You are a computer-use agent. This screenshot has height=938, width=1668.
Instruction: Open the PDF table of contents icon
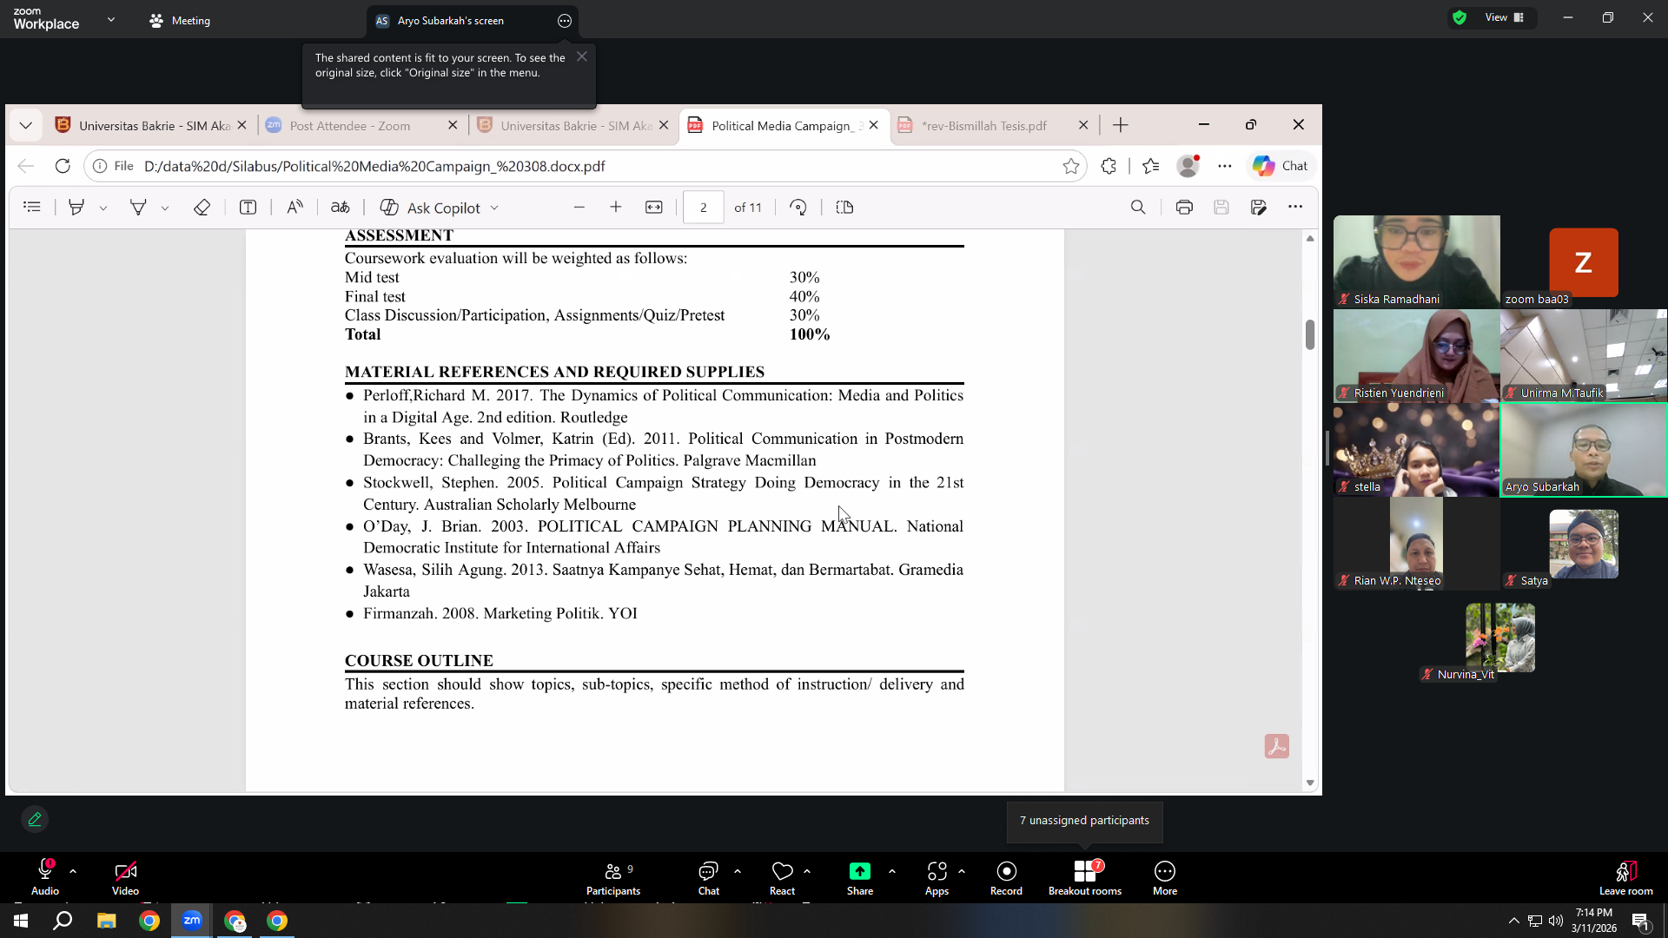pos(32,208)
